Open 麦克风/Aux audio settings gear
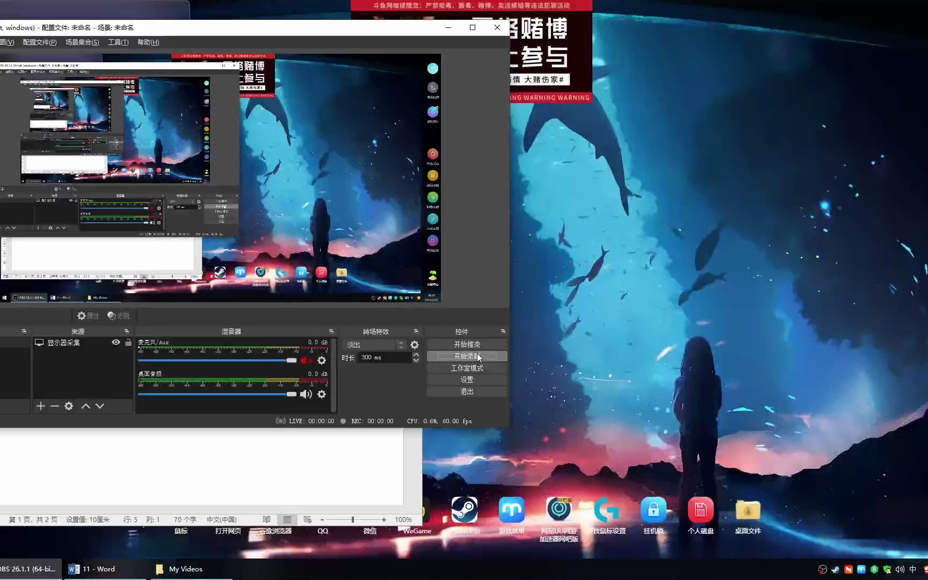Screen dimensions: 928x580 click(x=322, y=360)
